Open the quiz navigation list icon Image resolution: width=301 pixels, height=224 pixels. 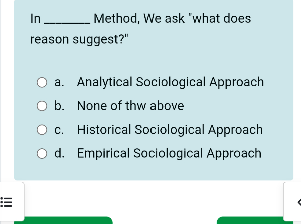6,202
